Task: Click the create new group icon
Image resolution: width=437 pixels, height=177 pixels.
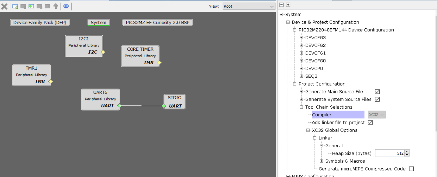Action: click(15, 6)
